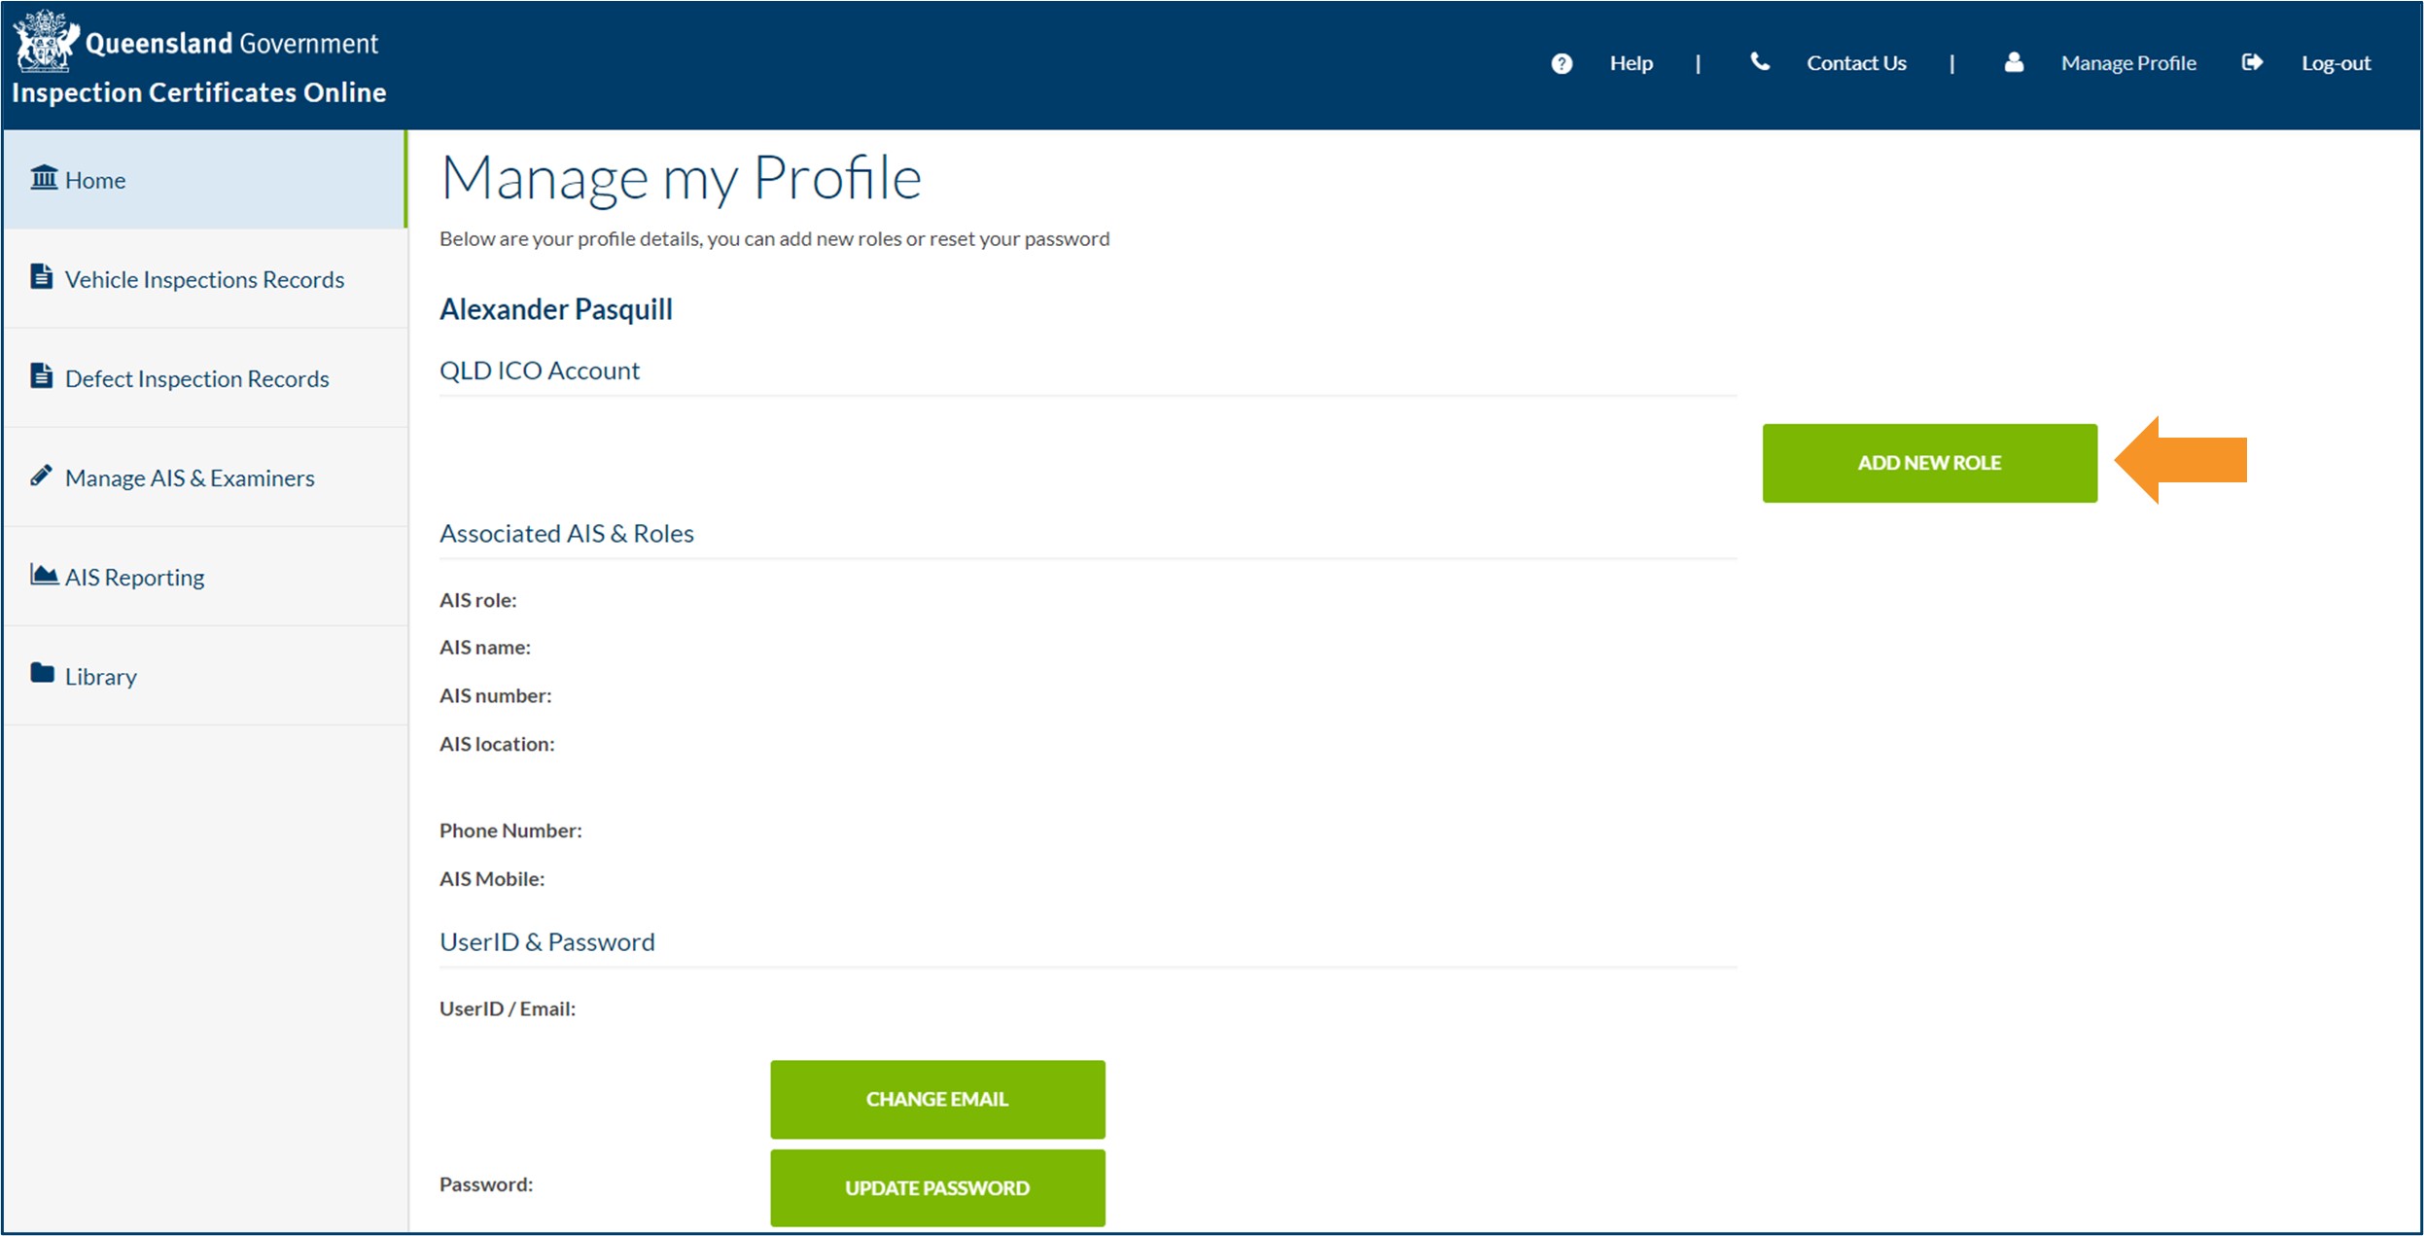2424x1236 pixels.
Task: Select Log-out in the top navigation
Action: [x=2335, y=63]
